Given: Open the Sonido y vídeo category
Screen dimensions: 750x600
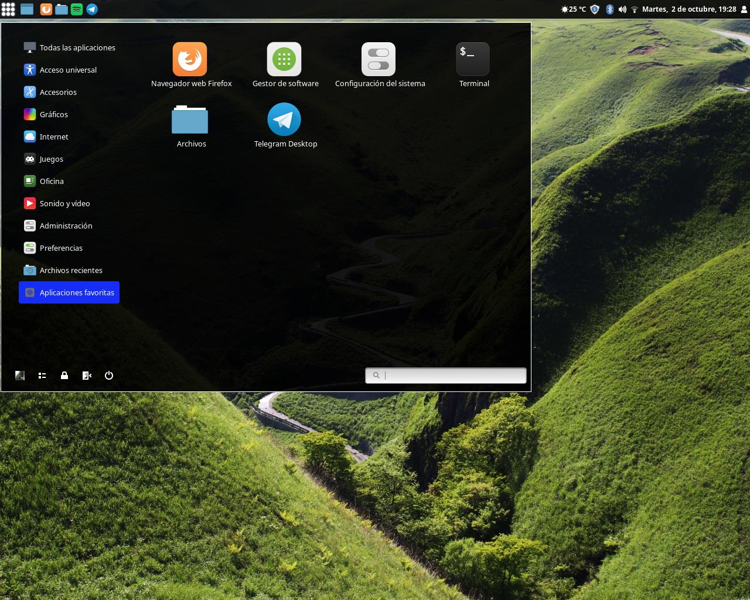Looking at the screenshot, I should click(69, 203).
